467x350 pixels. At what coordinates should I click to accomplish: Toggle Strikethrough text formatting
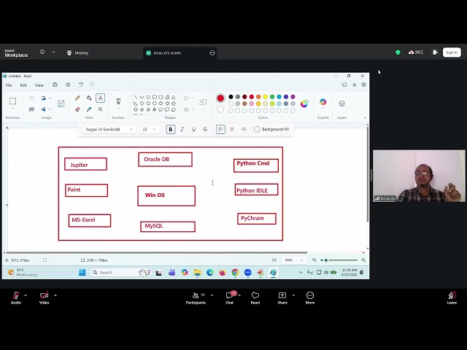[205, 129]
